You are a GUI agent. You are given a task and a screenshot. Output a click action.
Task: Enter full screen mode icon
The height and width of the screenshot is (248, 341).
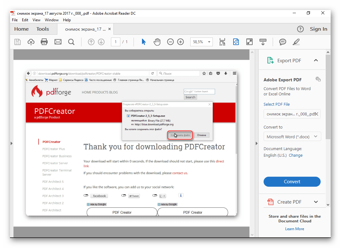(x=249, y=42)
